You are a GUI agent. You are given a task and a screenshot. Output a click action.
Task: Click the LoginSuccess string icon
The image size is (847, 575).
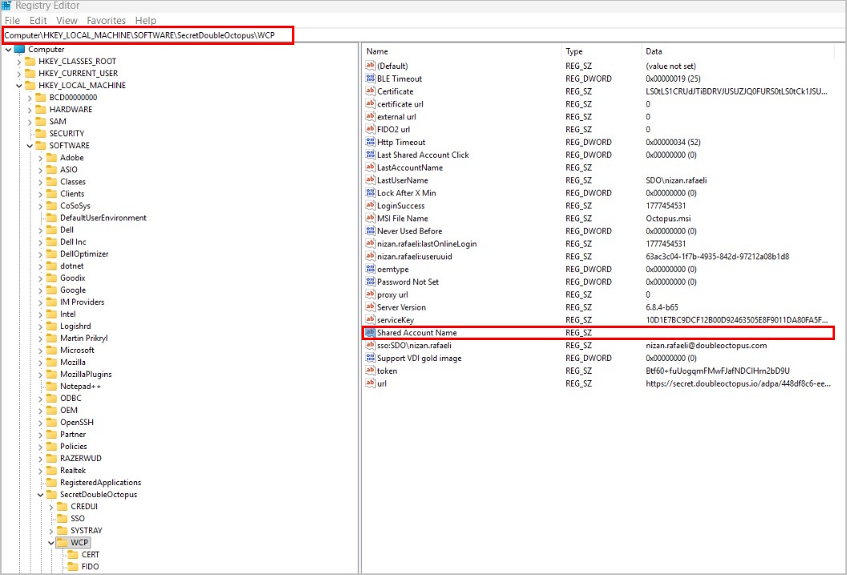370,205
